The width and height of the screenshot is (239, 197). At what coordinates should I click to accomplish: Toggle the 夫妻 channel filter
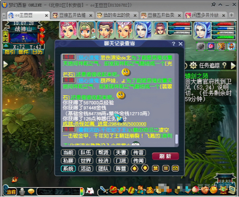pyautogui.click(x=121, y=153)
